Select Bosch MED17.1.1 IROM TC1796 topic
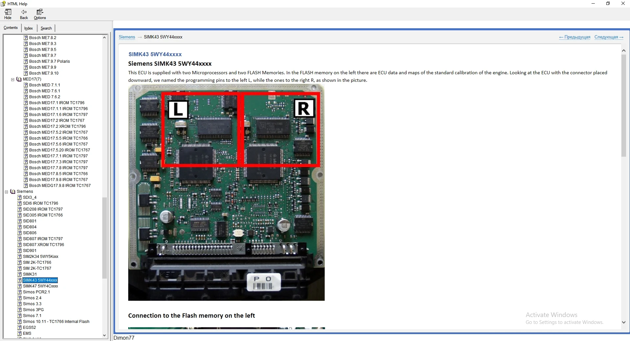The width and height of the screenshot is (630, 341). click(59, 109)
